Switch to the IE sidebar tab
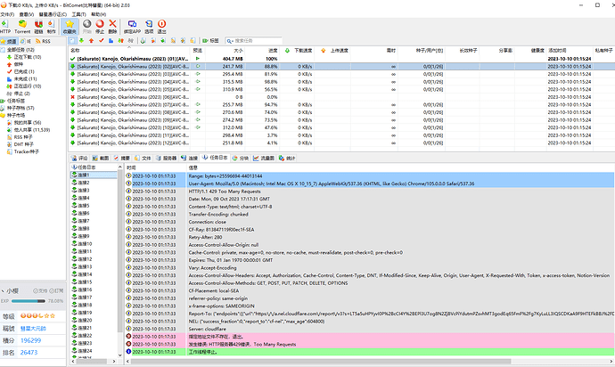 [26, 41]
